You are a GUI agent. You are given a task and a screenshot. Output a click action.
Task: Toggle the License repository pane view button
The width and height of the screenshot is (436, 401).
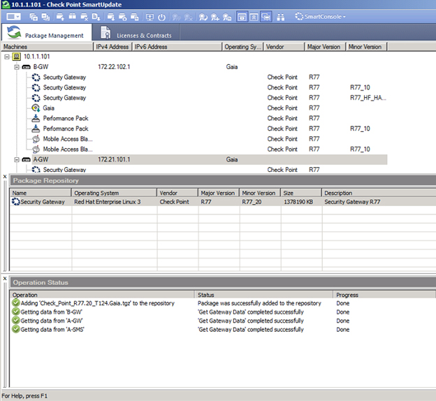254,17
